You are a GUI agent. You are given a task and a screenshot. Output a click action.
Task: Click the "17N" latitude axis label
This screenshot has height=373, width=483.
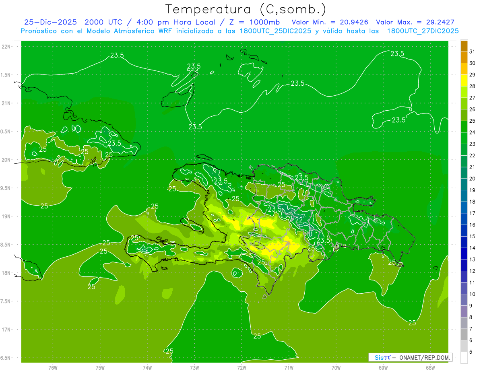pos(6,330)
